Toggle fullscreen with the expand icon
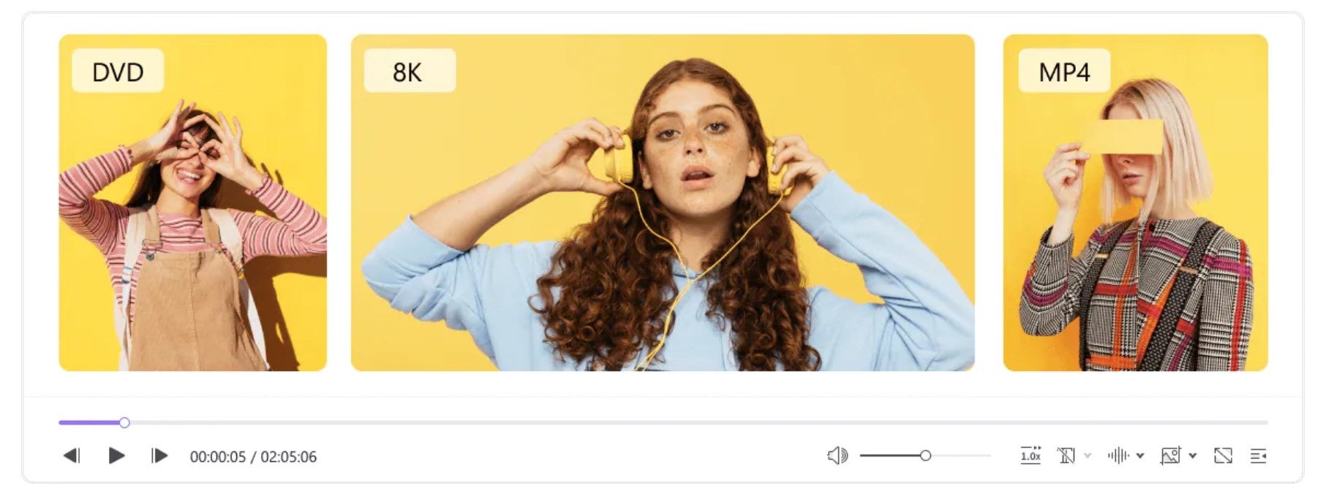Viewport: 1323px width, 496px height. [x=1223, y=456]
